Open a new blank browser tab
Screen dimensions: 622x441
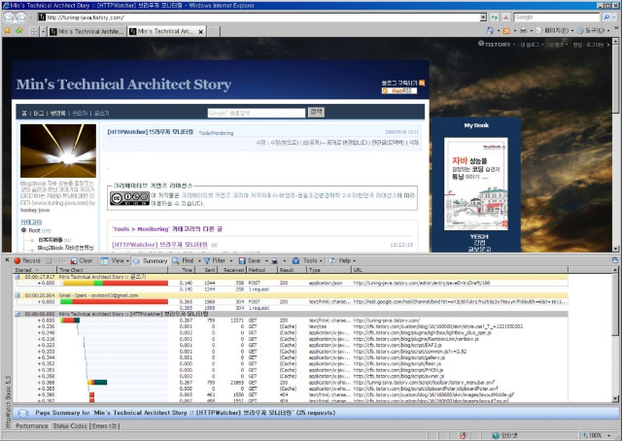pos(214,31)
